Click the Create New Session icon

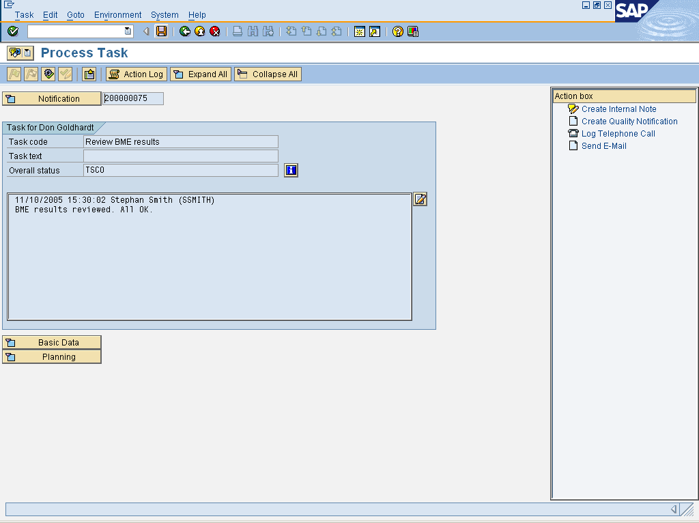point(359,31)
